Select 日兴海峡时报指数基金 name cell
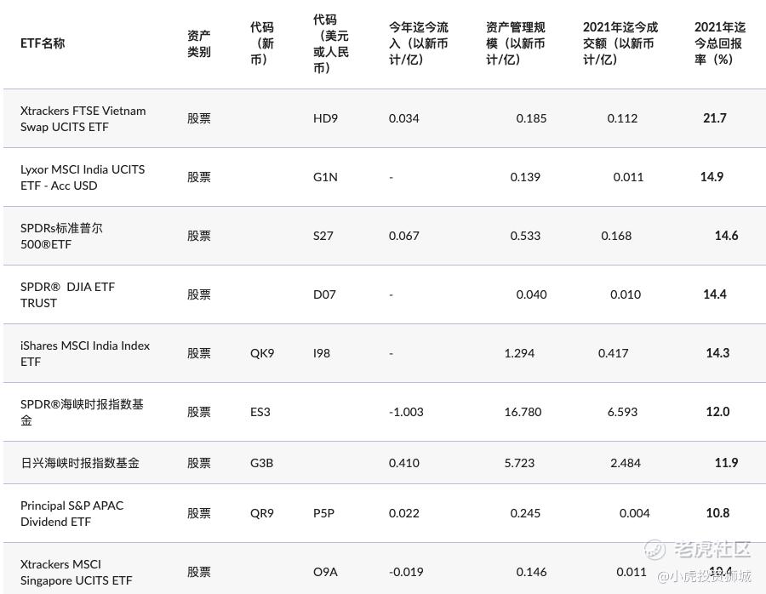The image size is (766, 594). point(80,463)
